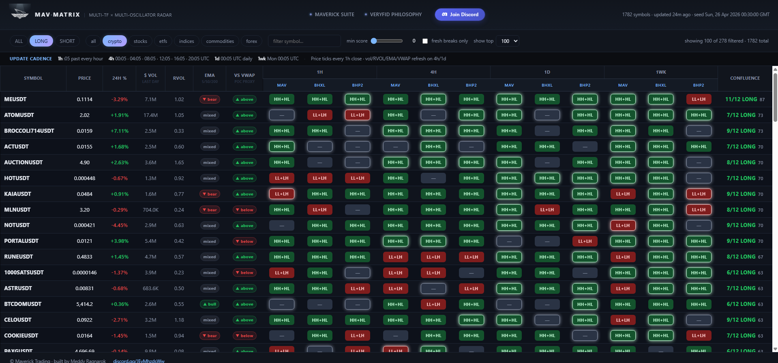Sort by the CONFLUENCE column header
778x363 pixels.
click(745, 78)
